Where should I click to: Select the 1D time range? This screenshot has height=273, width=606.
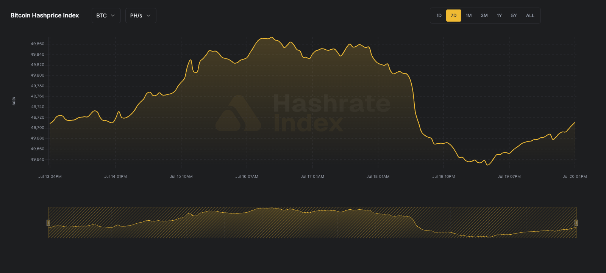[x=439, y=16]
